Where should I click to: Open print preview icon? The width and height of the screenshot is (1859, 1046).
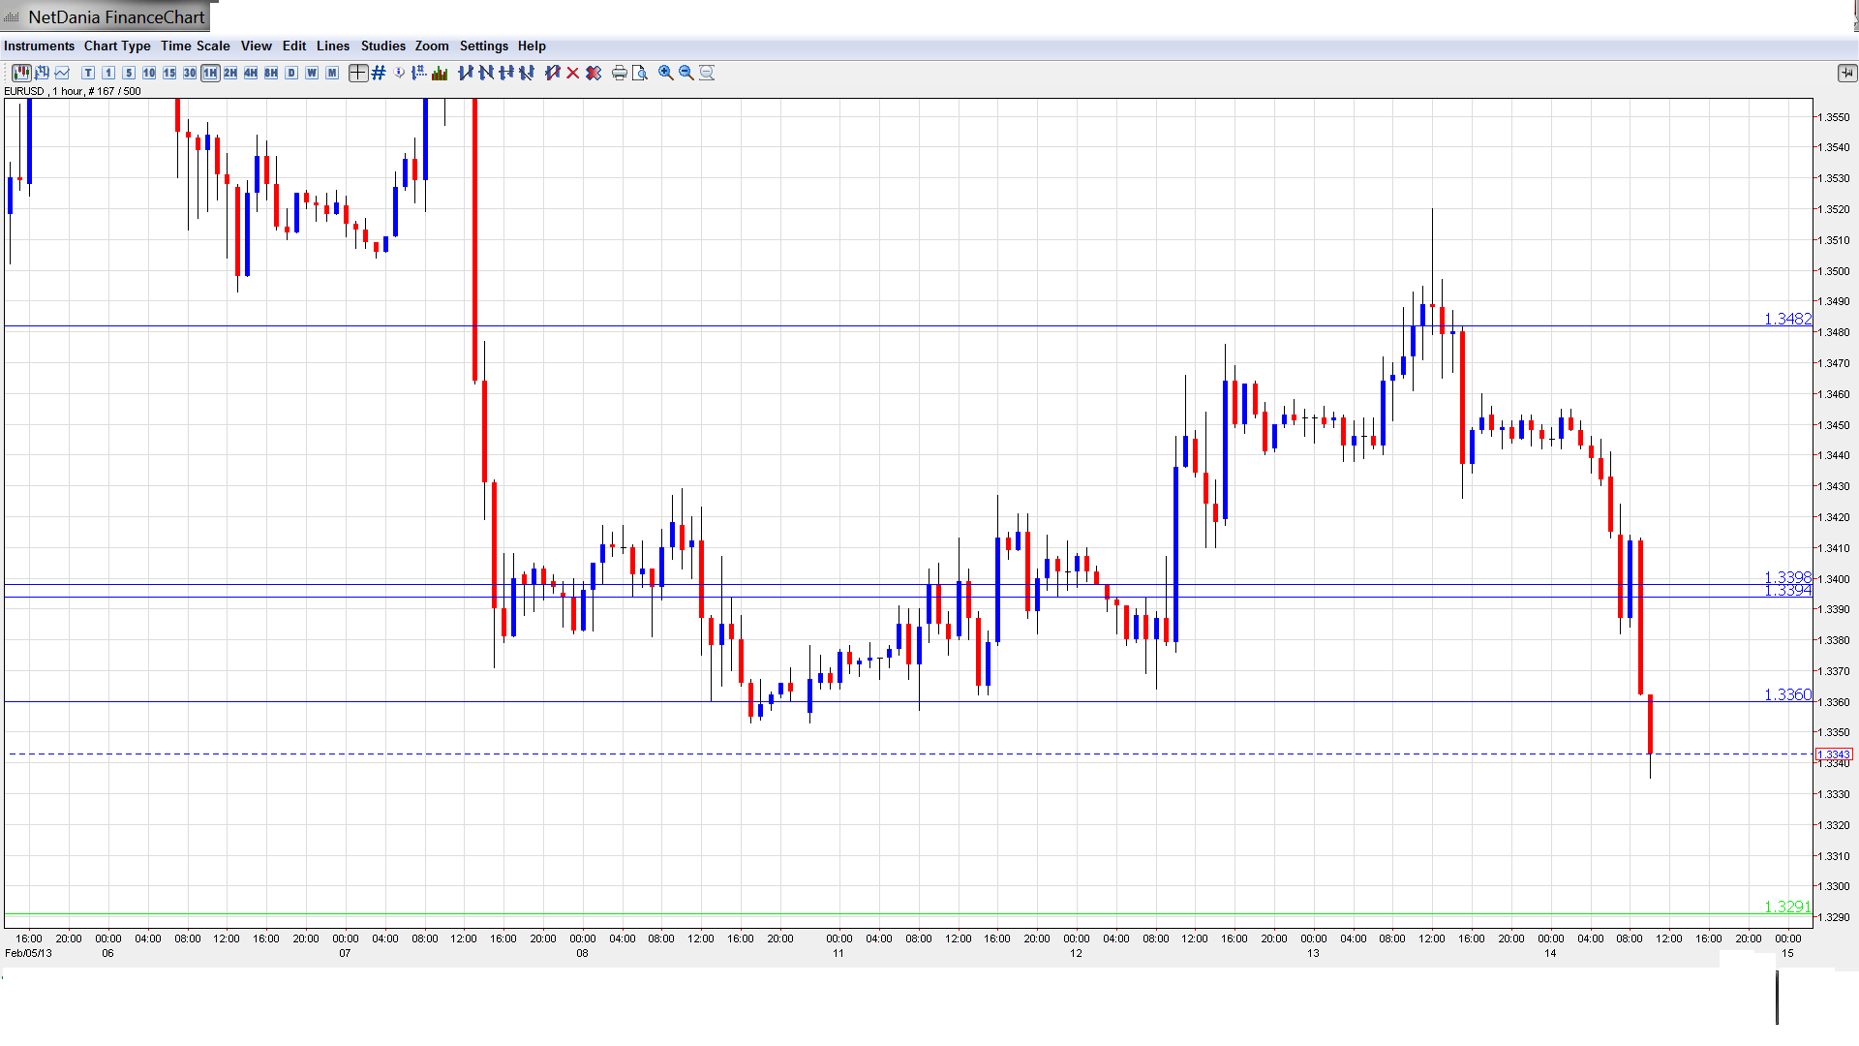[639, 73]
